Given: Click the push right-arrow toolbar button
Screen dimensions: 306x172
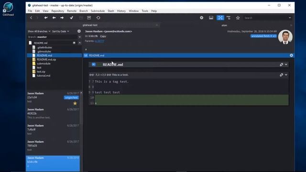Looking at the screenshot, I should point(62,18).
